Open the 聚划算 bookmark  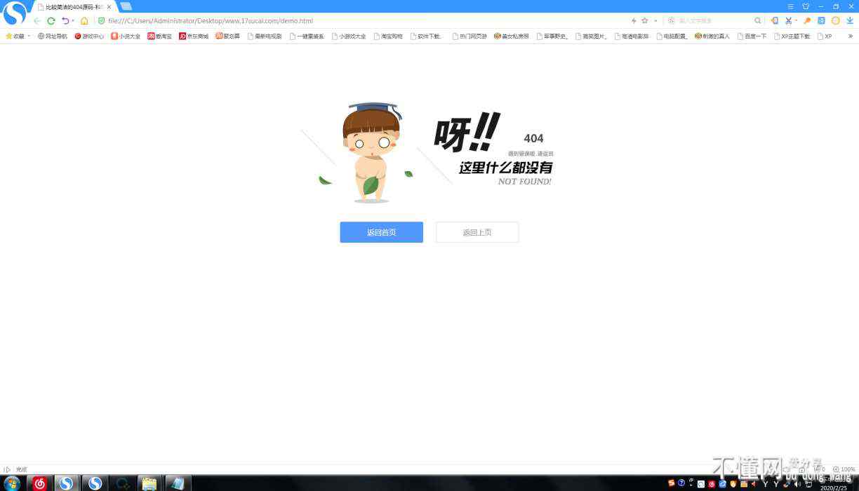pos(227,36)
